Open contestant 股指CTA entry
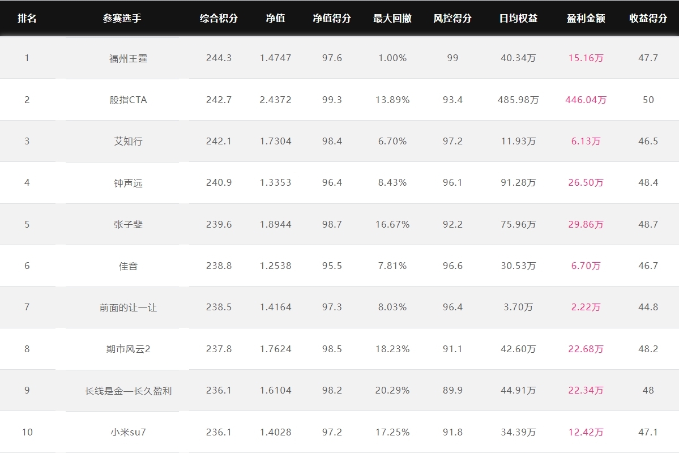Viewport: 679px width, 453px height. click(x=128, y=100)
